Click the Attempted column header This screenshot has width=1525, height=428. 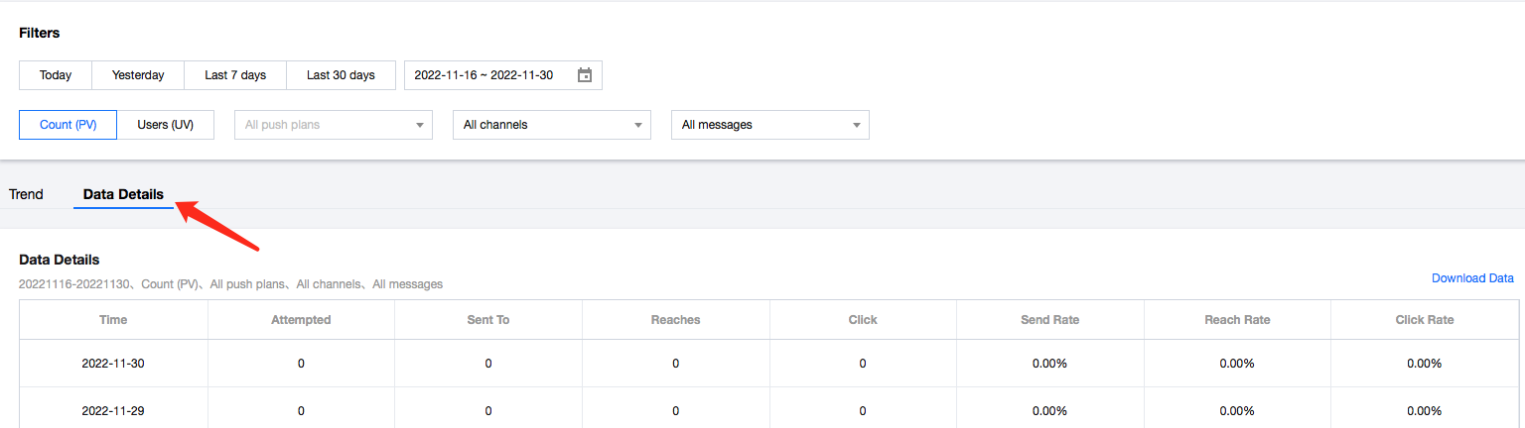click(301, 320)
